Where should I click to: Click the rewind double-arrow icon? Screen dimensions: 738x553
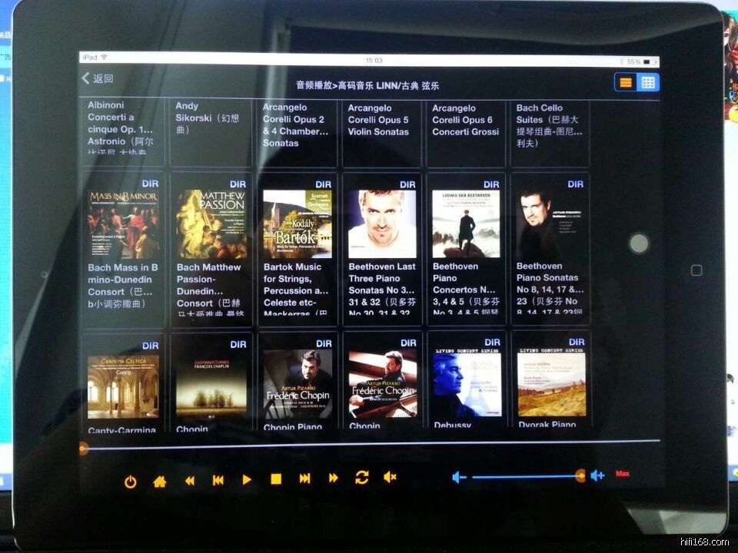[189, 481]
